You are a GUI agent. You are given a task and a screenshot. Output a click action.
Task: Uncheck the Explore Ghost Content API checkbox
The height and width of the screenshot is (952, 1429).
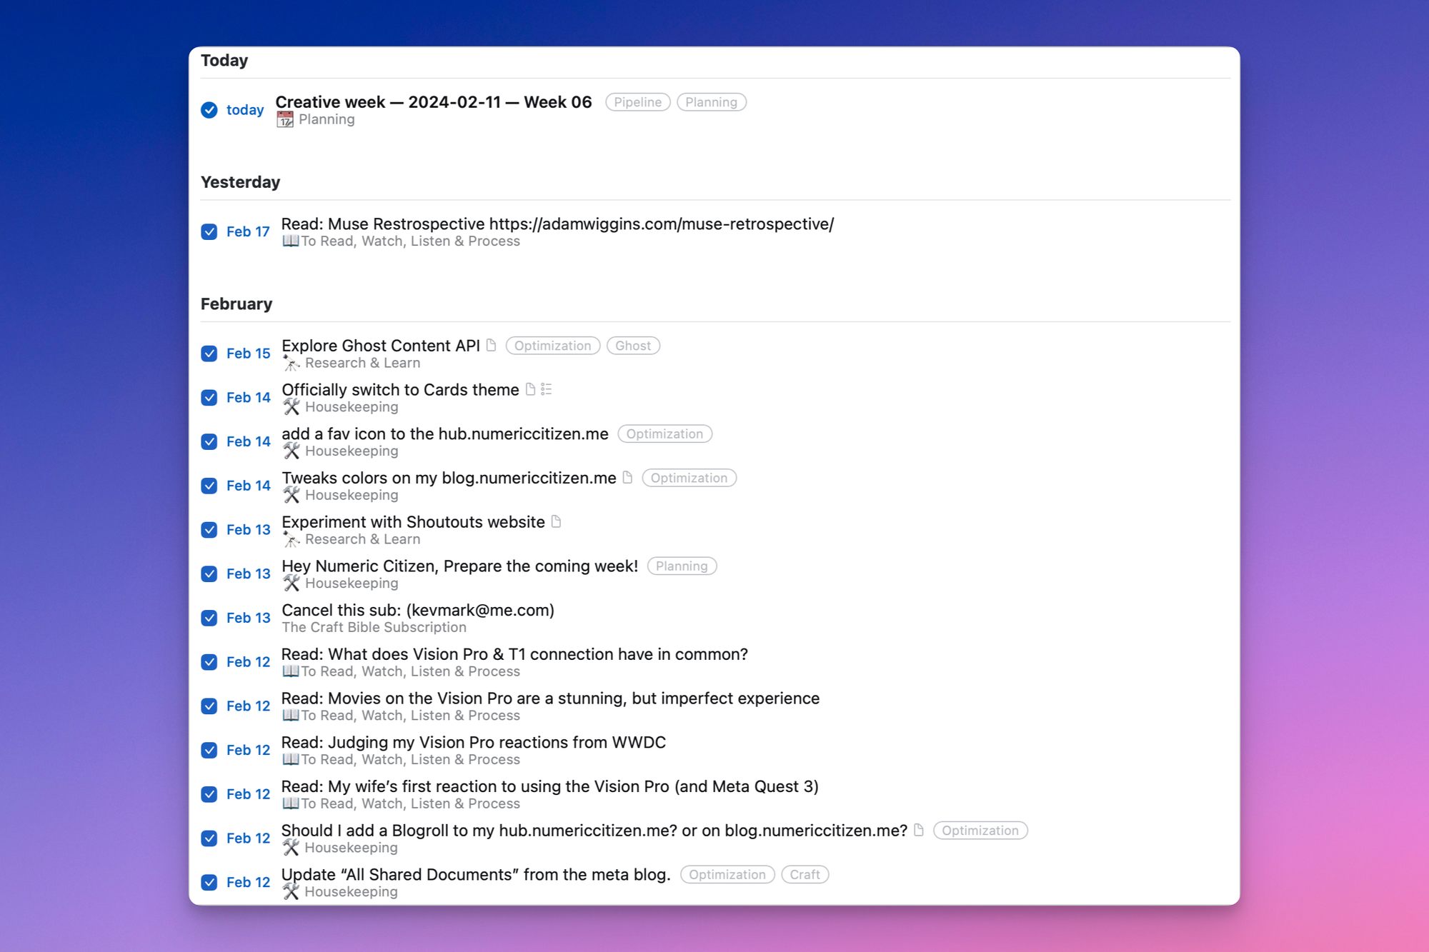click(209, 354)
